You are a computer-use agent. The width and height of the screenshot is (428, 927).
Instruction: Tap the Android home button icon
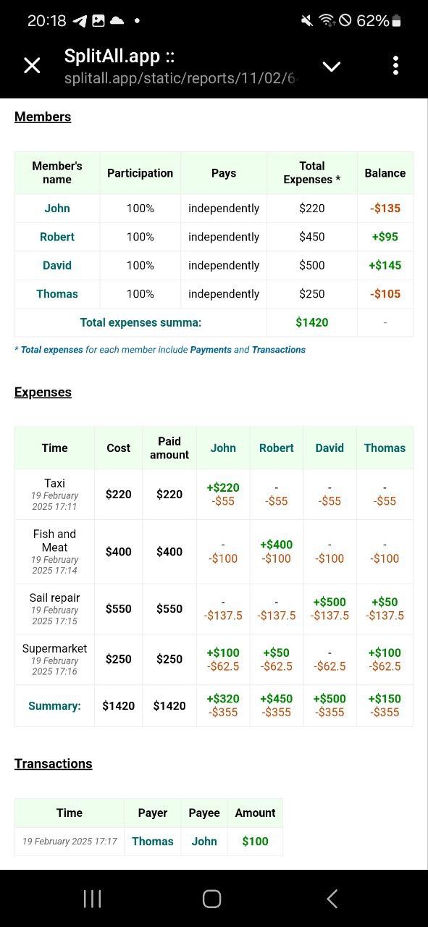click(x=212, y=899)
